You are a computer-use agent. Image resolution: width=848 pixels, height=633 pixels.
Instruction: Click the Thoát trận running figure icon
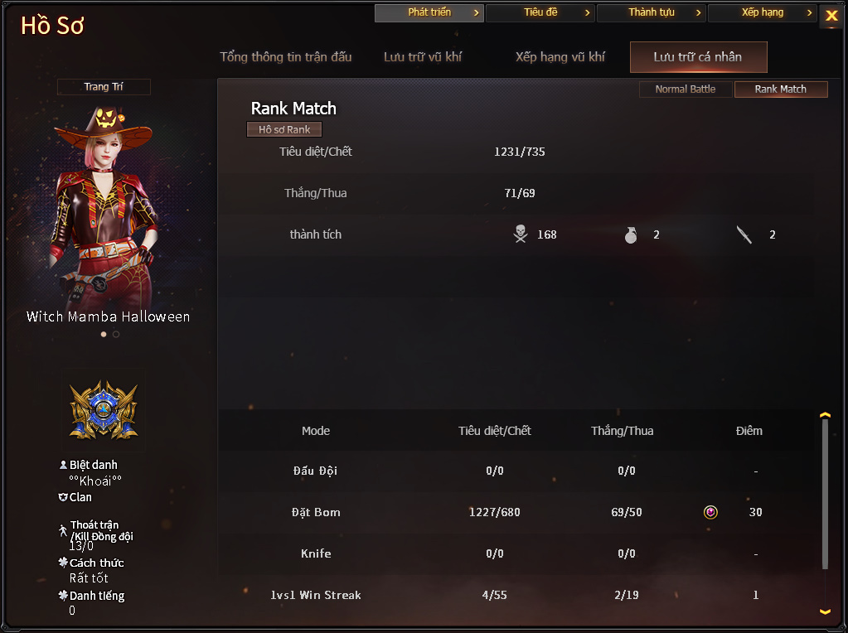click(63, 530)
